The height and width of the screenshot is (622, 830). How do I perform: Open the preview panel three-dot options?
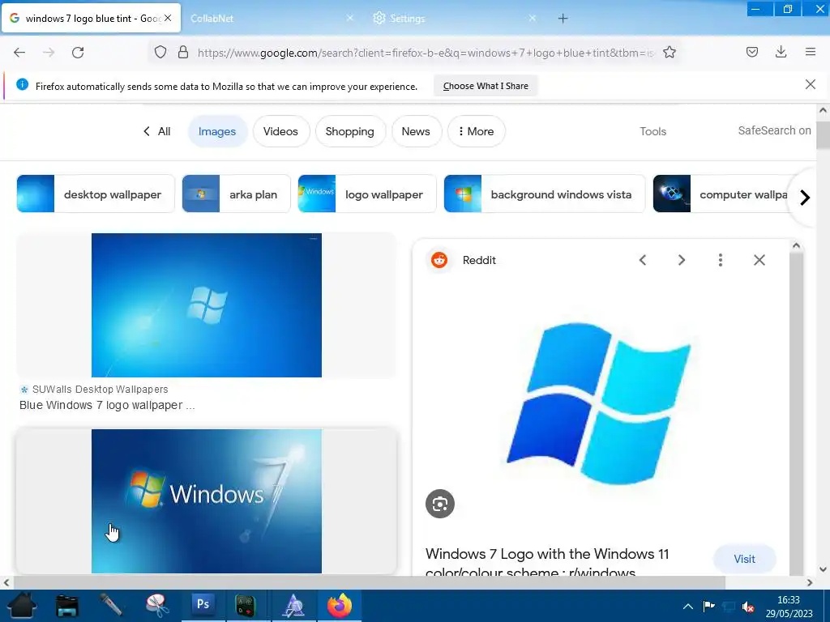point(720,260)
